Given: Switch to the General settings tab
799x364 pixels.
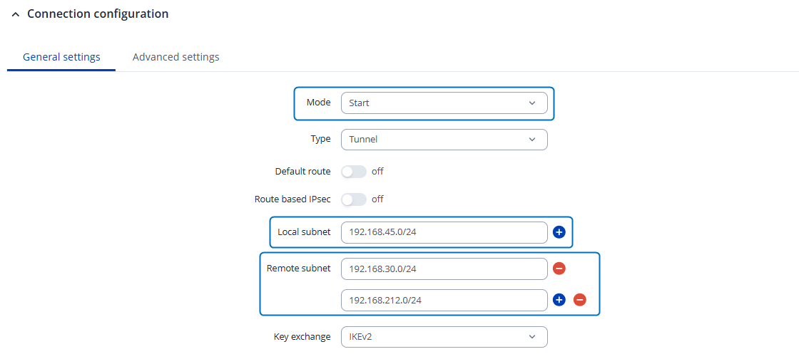Looking at the screenshot, I should pos(61,57).
